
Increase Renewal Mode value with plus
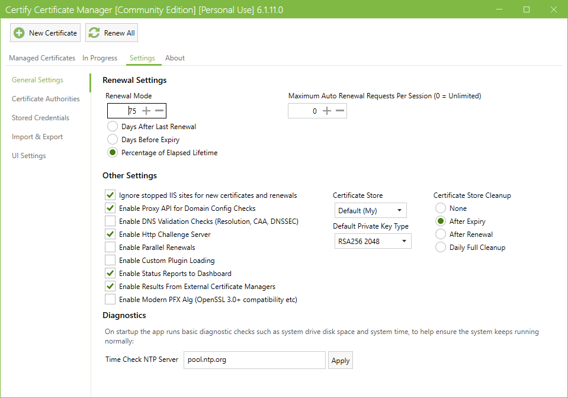pos(146,111)
